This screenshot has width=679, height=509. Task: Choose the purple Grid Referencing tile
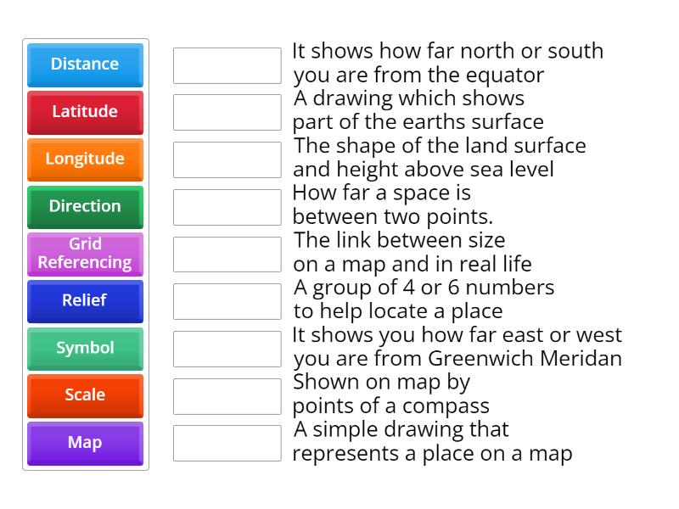[85, 254]
